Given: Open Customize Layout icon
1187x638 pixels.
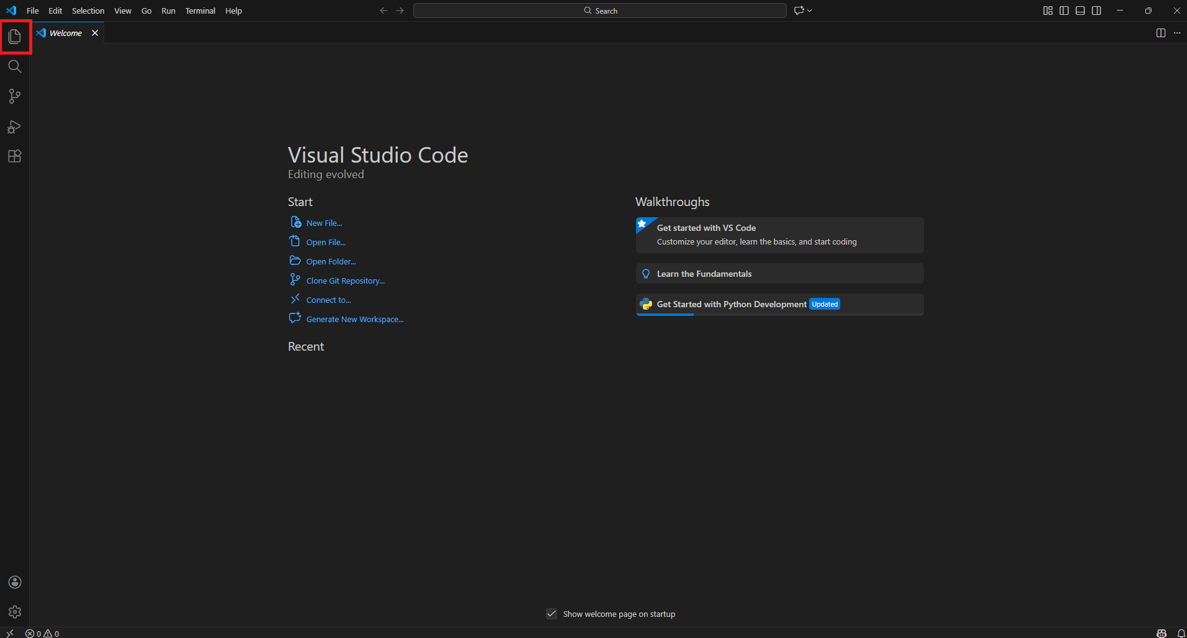Looking at the screenshot, I should click(x=1048, y=11).
